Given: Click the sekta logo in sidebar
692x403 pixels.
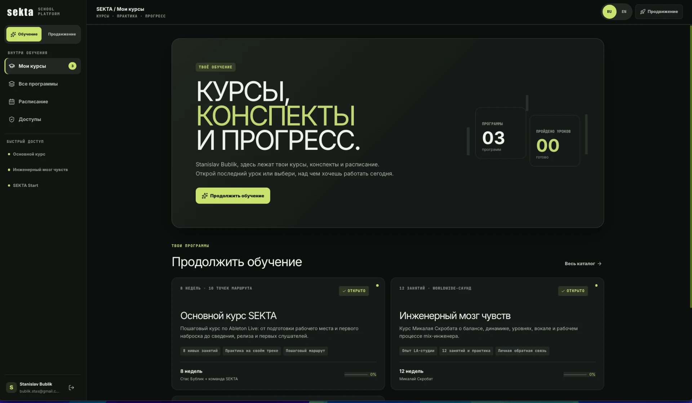Looking at the screenshot, I should coord(20,12).
